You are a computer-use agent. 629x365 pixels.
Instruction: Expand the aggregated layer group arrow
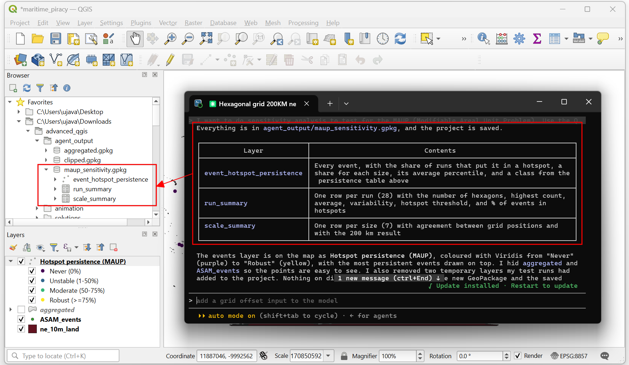[10, 310]
